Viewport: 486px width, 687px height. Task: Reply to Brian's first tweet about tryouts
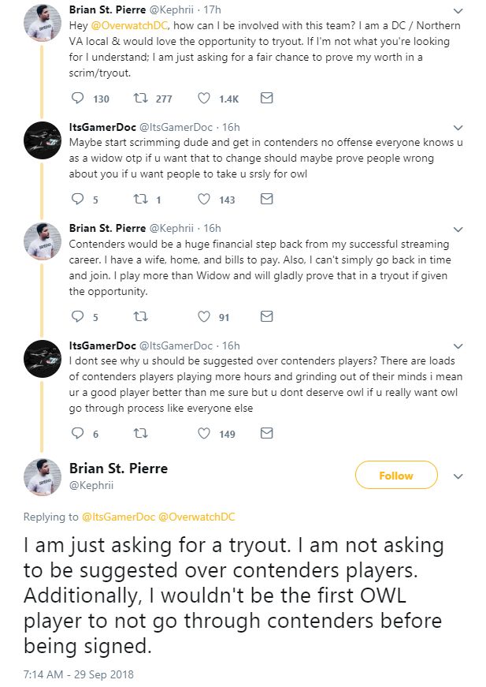click(77, 99)
